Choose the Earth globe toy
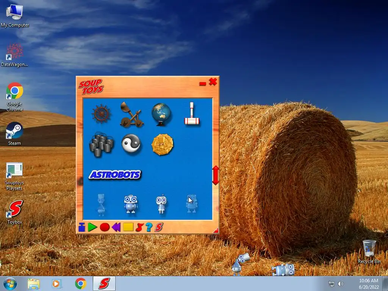Viewport: 388px width, 291px height. [x=161, y=114]
